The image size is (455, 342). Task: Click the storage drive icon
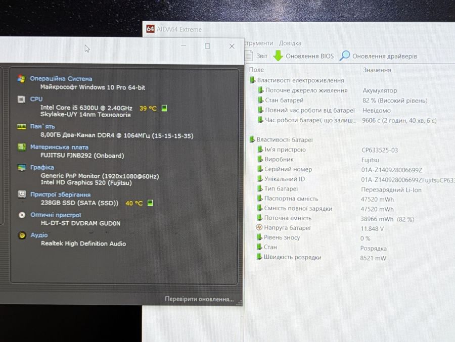[22, 194]
